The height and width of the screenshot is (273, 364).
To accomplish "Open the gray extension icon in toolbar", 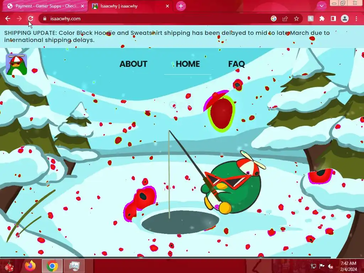I will coord(311,18).
